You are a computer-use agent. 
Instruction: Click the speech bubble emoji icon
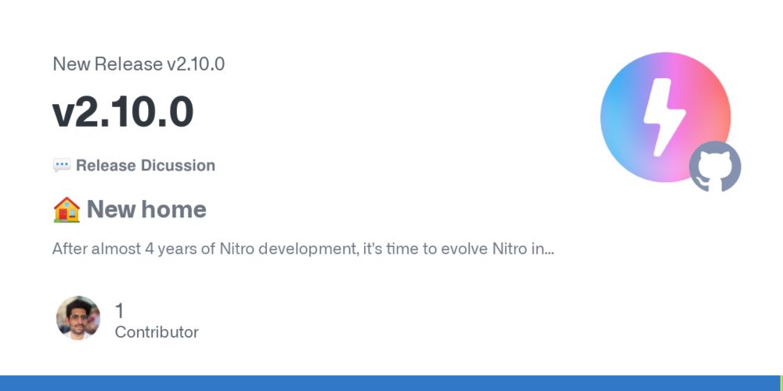(x=61, y=166)
